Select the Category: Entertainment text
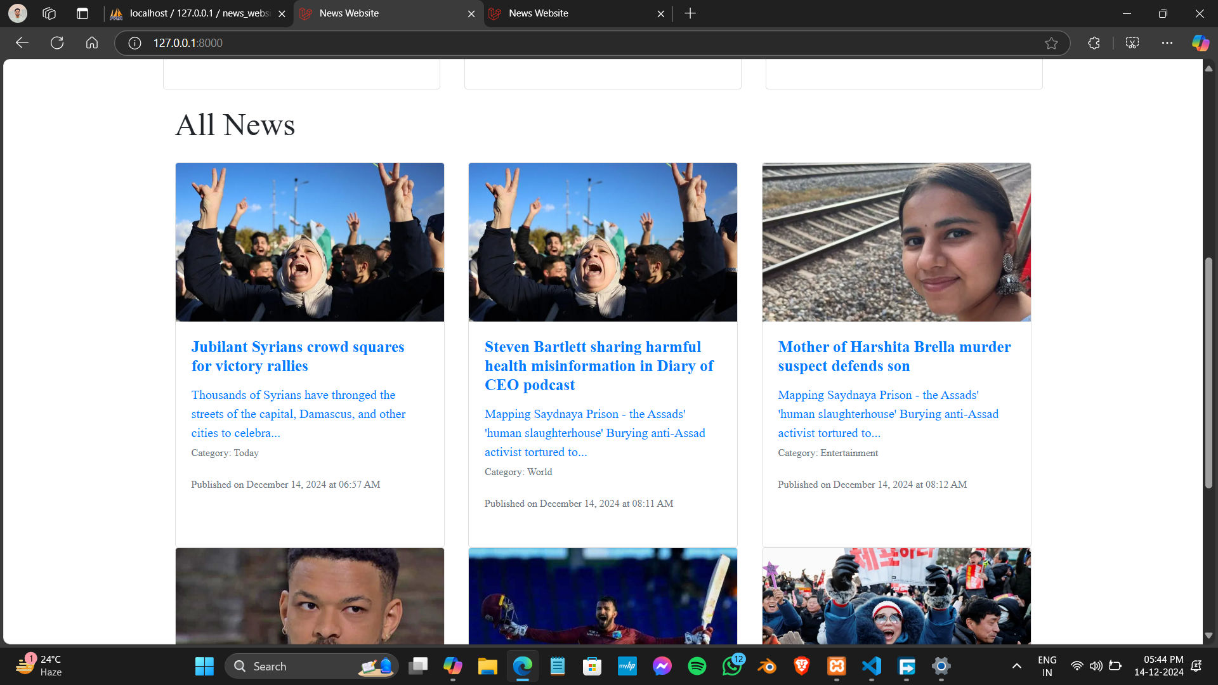This screenshot has height=685, width=1218. (x=828, y=453)
